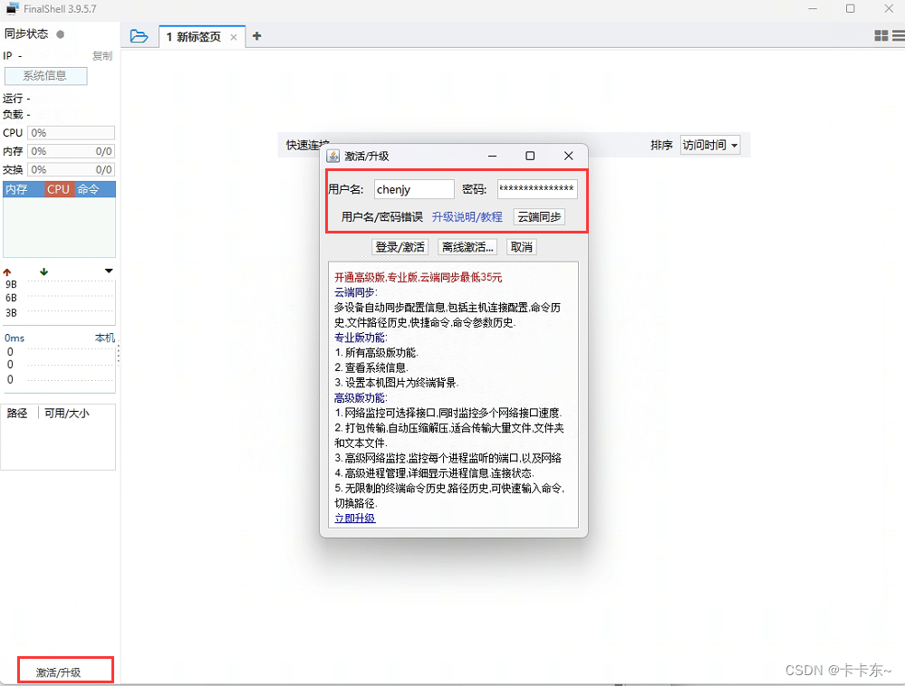Open the hamburger menu icon
The width and height of the screenshot is (905, 686).
(899, 35)
